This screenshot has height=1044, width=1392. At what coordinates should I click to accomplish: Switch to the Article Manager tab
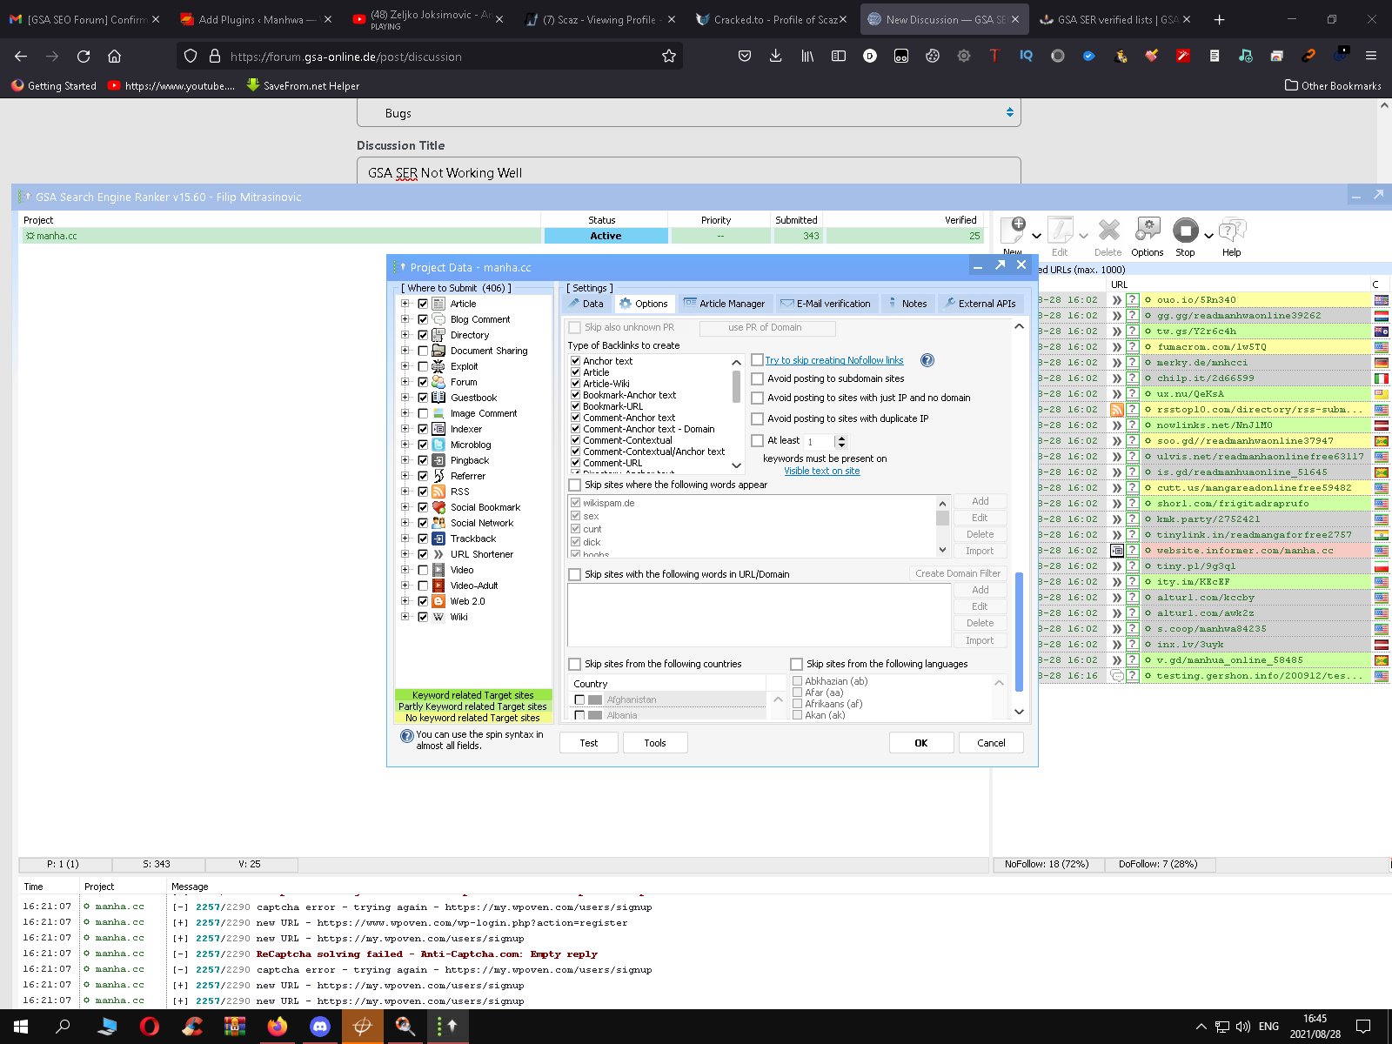tap(724, 304)
